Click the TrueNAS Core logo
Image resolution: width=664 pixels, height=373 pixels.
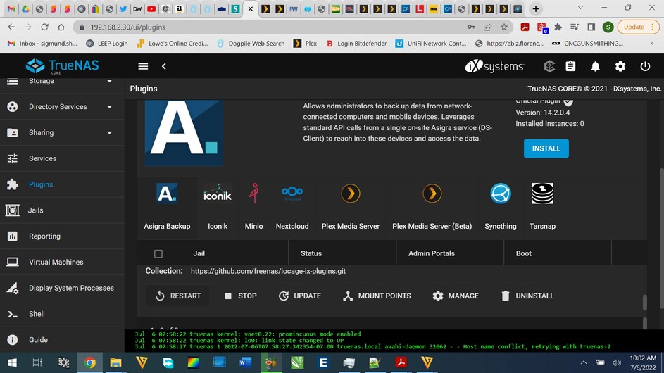(62, 66)
